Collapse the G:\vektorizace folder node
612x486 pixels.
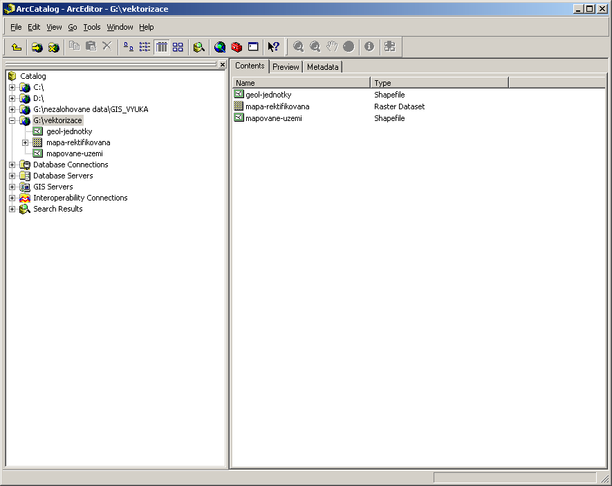tap(12, 120)
